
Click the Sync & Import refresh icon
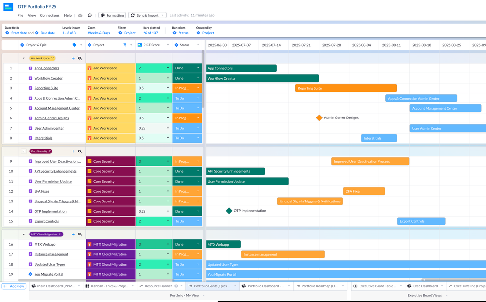click(x=132, y=15)
